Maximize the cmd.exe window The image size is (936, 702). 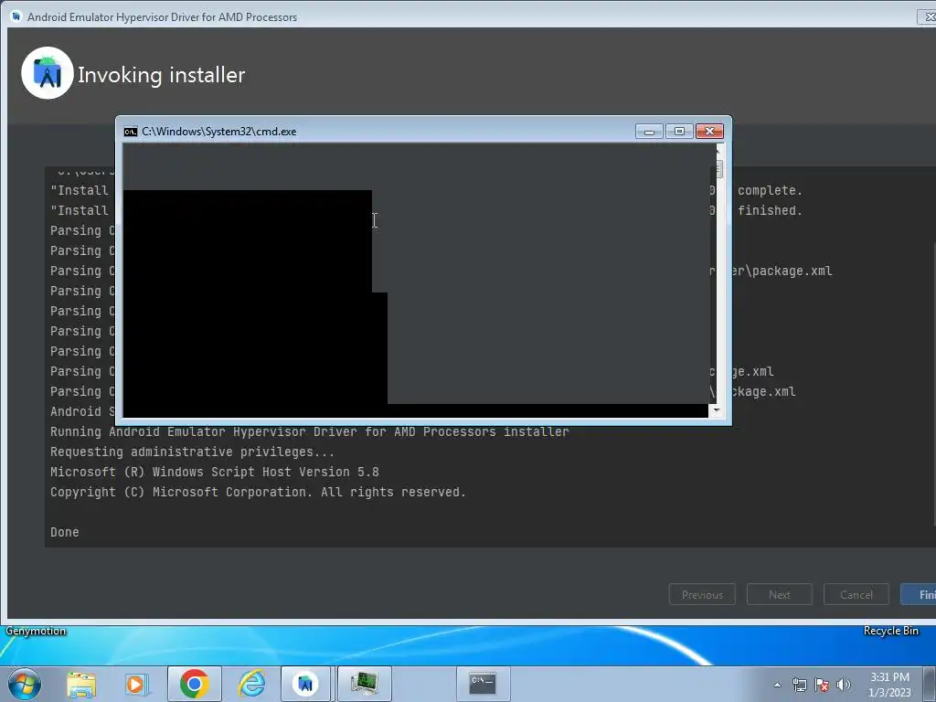coord(679,132)
